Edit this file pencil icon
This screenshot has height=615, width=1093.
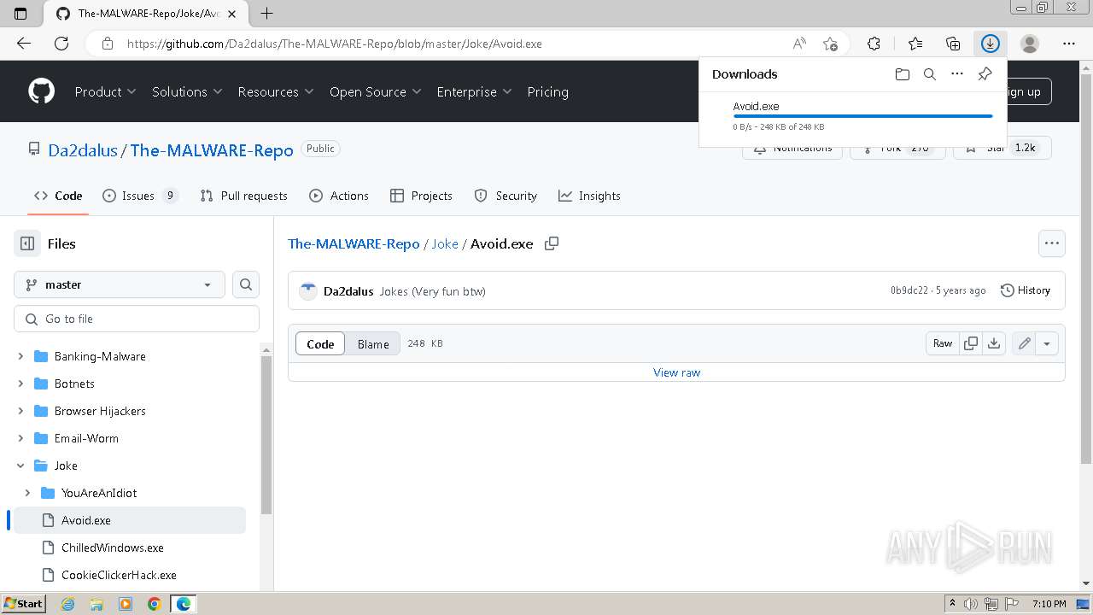pos(1024,343)
